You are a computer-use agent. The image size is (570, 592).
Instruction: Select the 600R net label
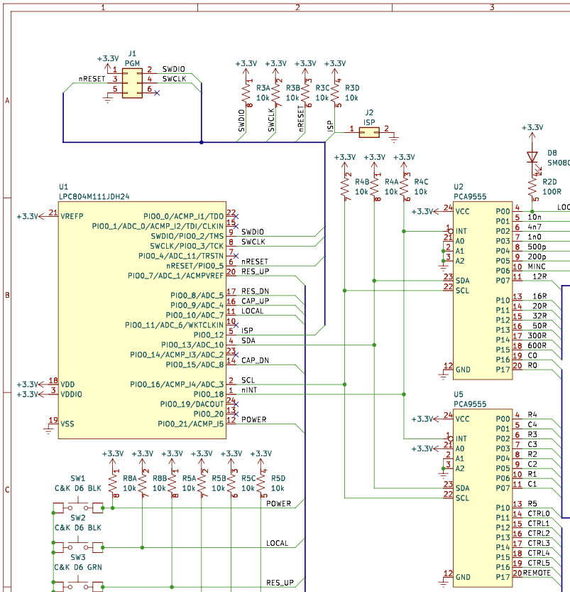537,345
